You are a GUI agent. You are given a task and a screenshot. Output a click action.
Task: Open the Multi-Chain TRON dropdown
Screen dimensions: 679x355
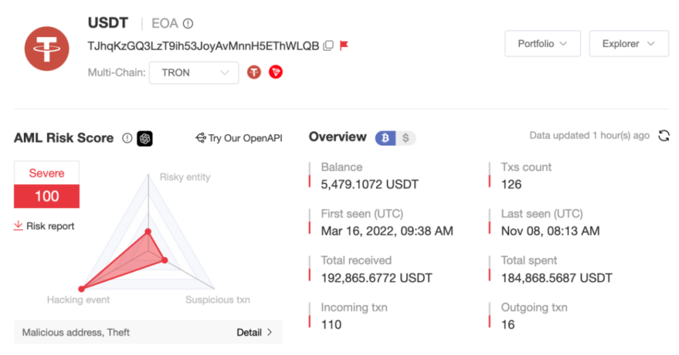(194, 73)
